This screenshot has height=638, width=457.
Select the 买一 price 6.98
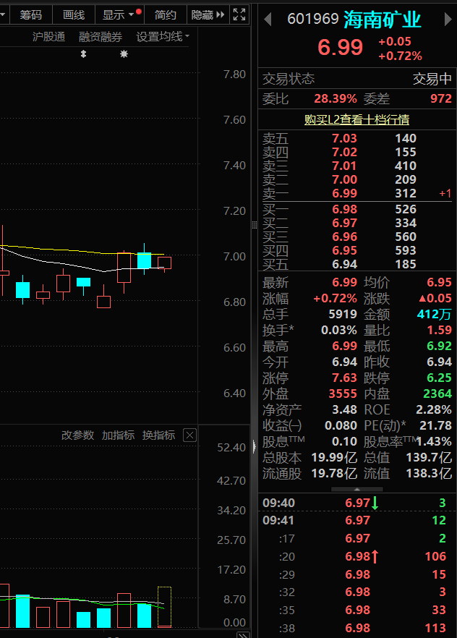[x=344, y=209]
